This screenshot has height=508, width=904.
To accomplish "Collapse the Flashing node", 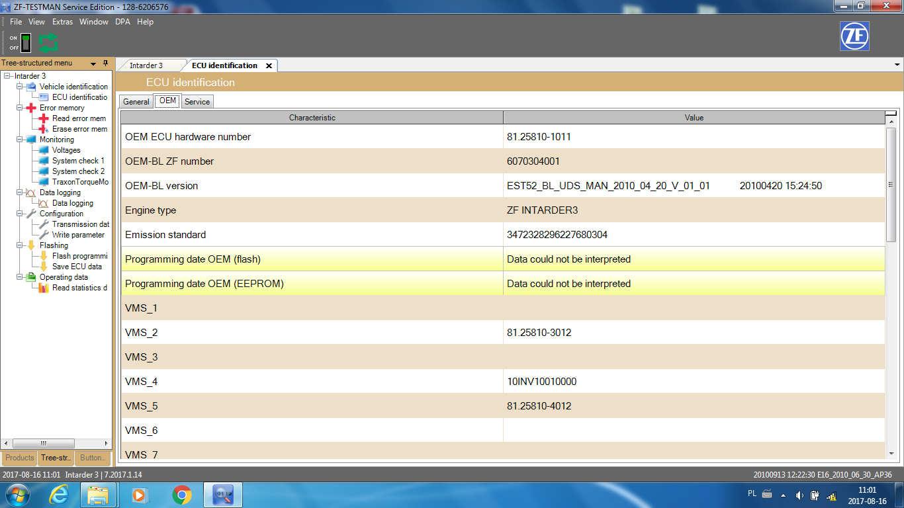I will coord(19,245).
